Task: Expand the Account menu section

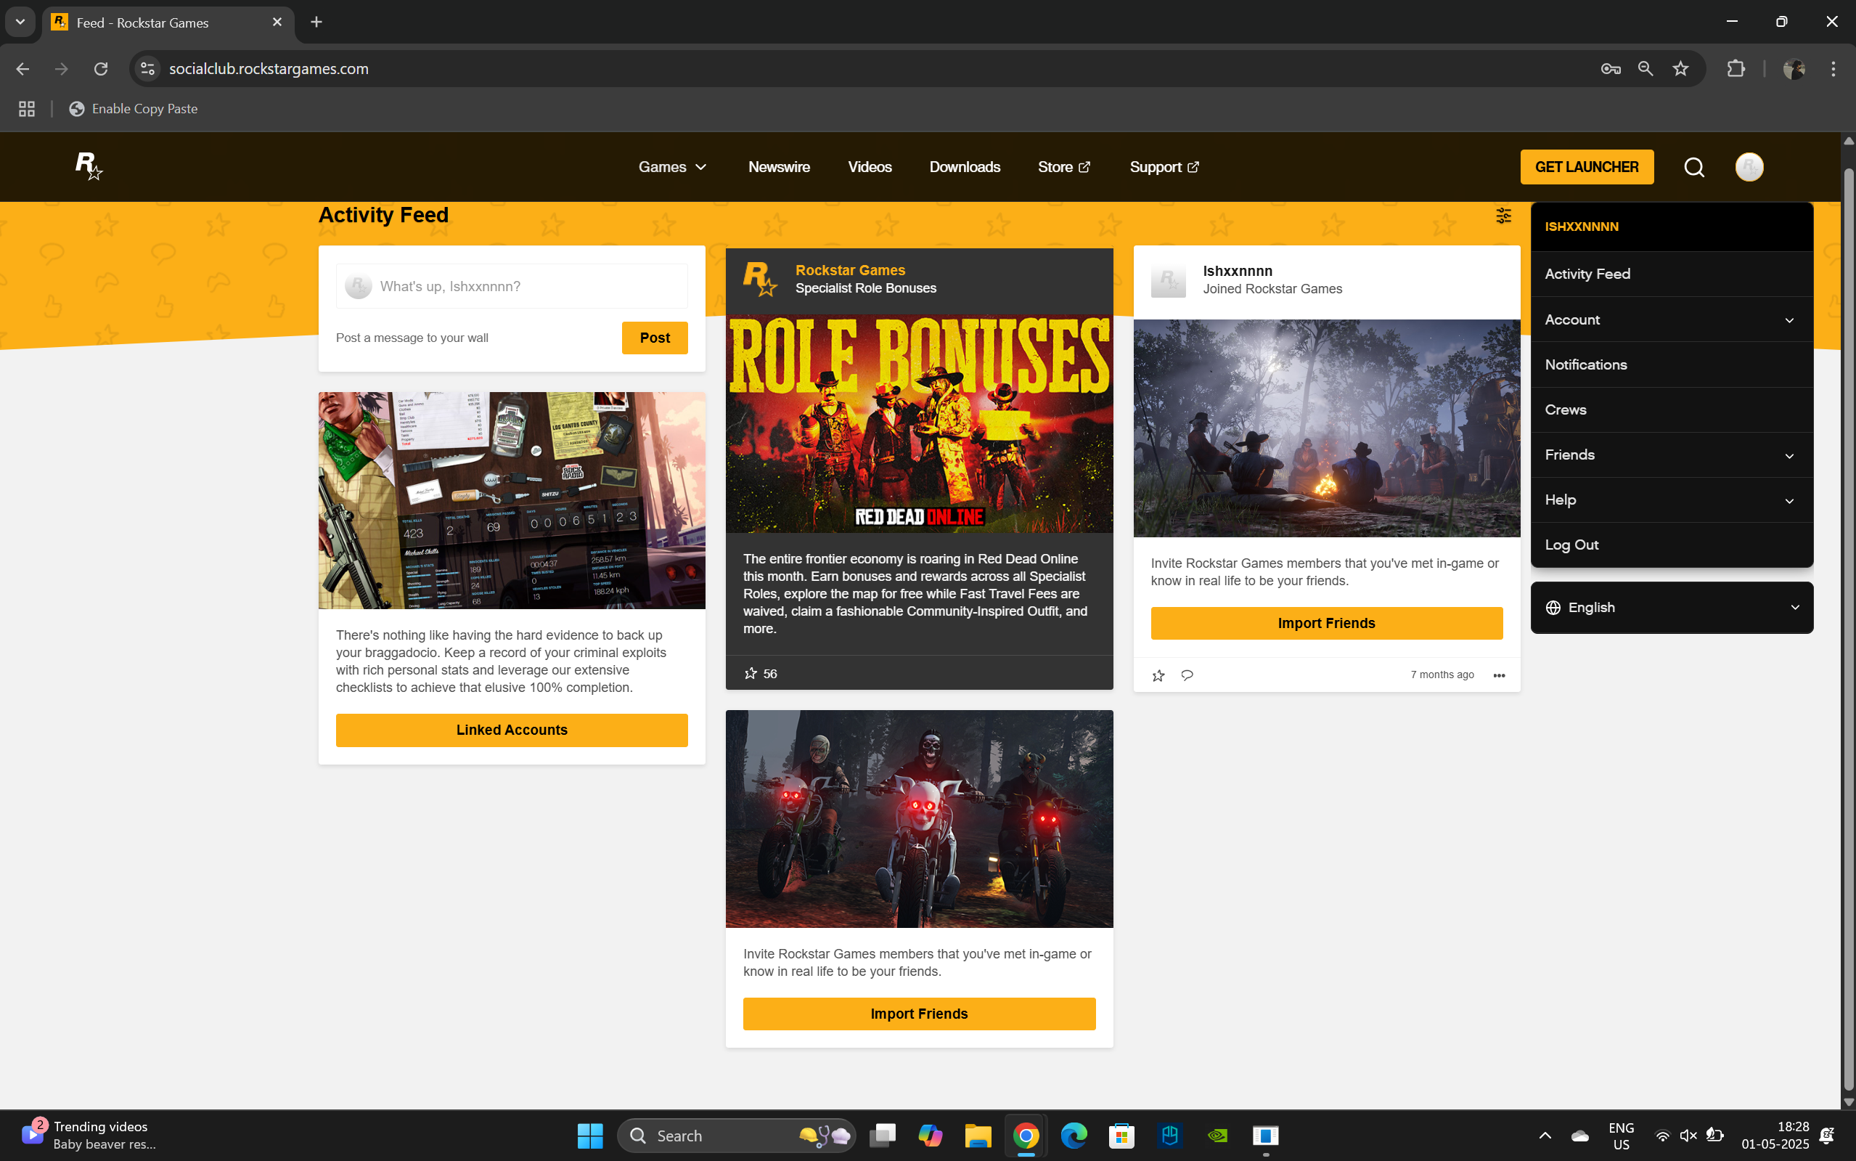Action: 1671,319
